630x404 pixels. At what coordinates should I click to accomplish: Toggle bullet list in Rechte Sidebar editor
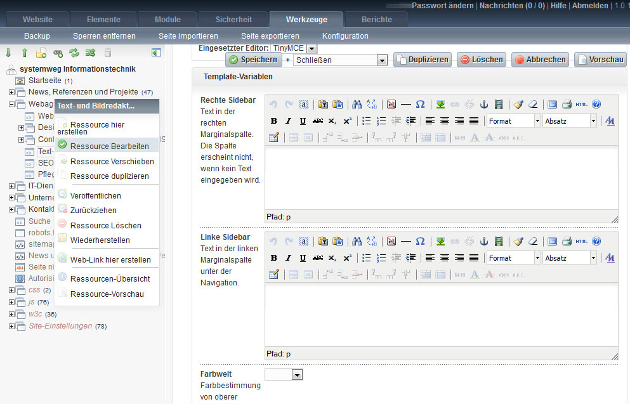[367, 121]
